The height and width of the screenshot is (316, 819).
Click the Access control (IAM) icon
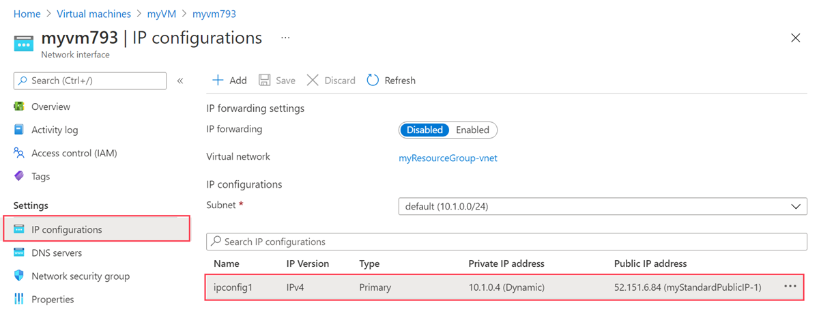pos(19,153)
